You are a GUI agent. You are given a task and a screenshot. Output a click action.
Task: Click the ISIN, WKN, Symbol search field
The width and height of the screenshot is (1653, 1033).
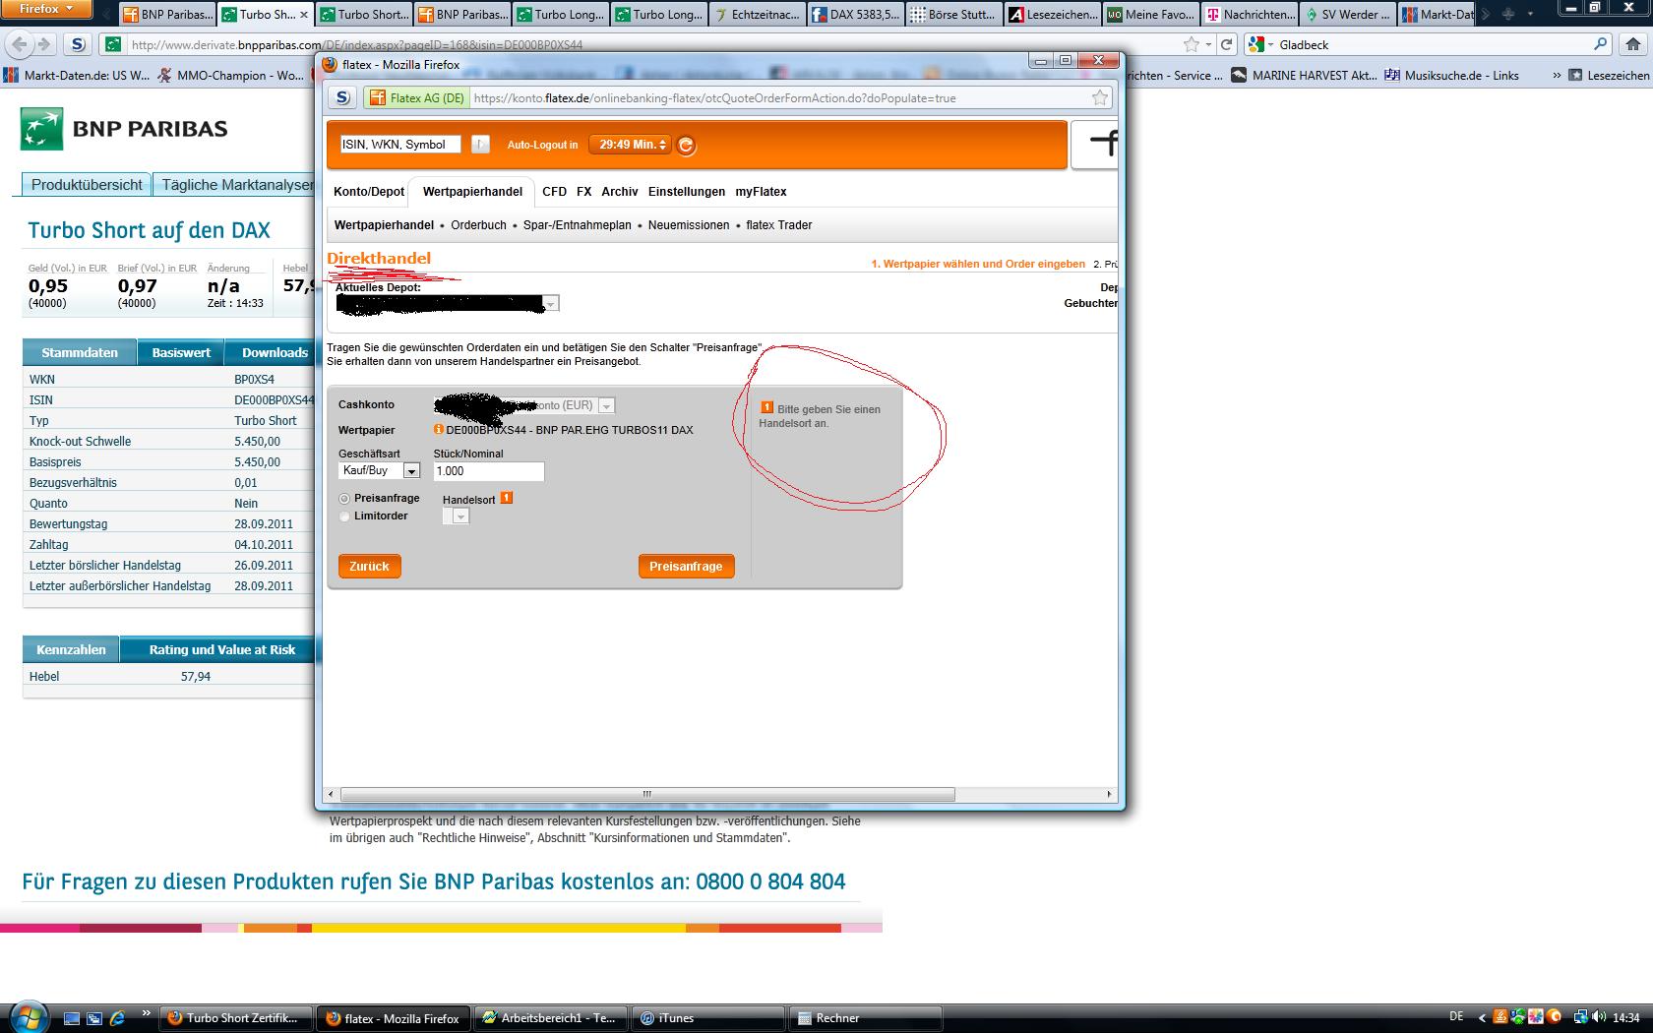[x=400, y=145]
